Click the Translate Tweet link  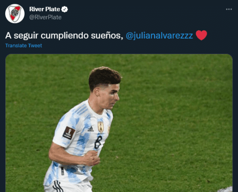click(x=24, y=46)
